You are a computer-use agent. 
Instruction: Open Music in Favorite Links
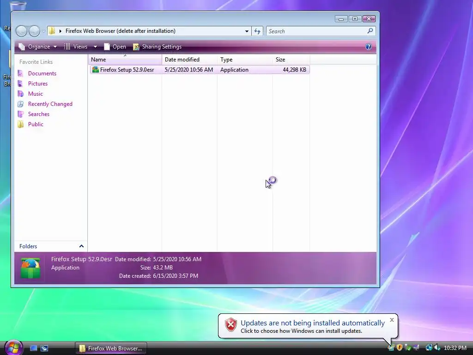point(35,94)
